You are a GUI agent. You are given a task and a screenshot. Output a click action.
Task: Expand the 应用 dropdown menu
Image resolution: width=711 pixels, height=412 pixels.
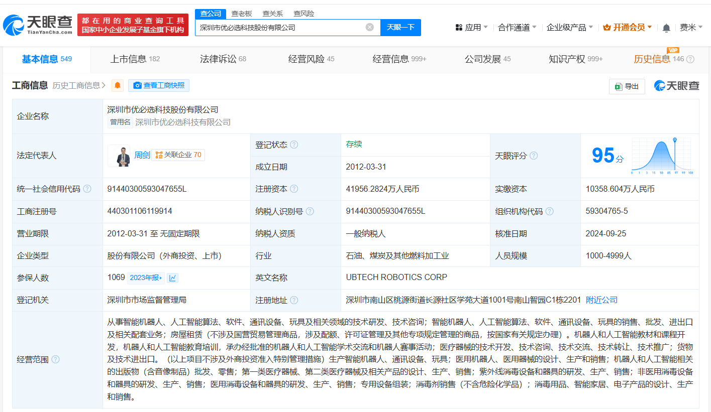pos(472,28)
